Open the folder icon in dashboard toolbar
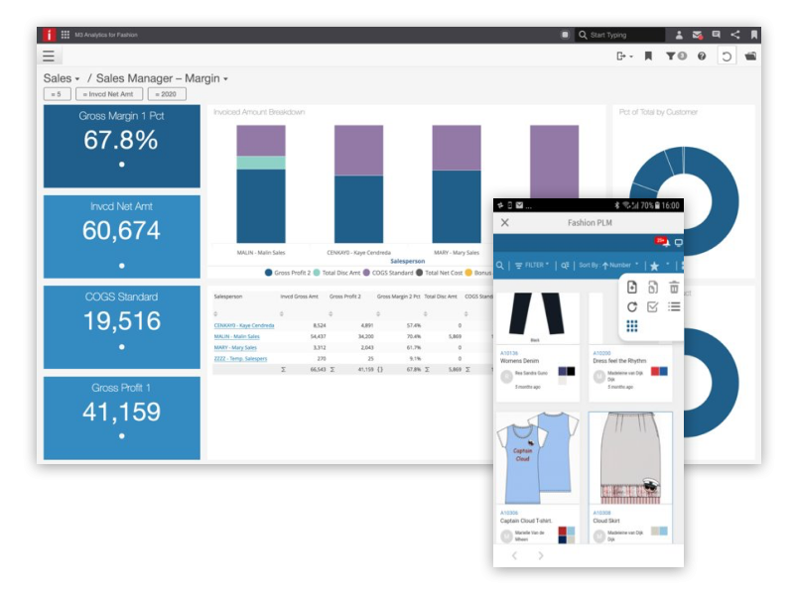794x594 pixels. 750,57
